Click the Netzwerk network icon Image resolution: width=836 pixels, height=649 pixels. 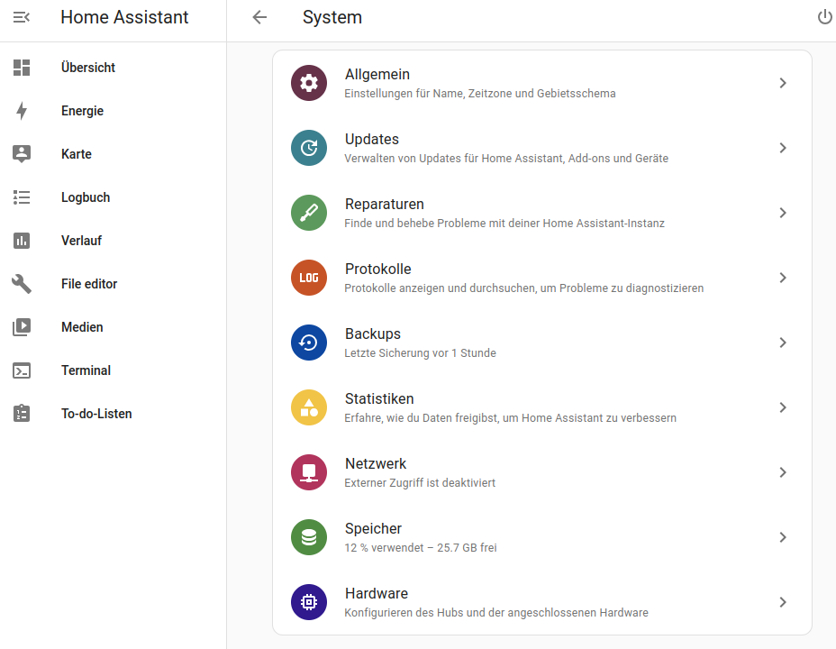[x=309, y=472]
